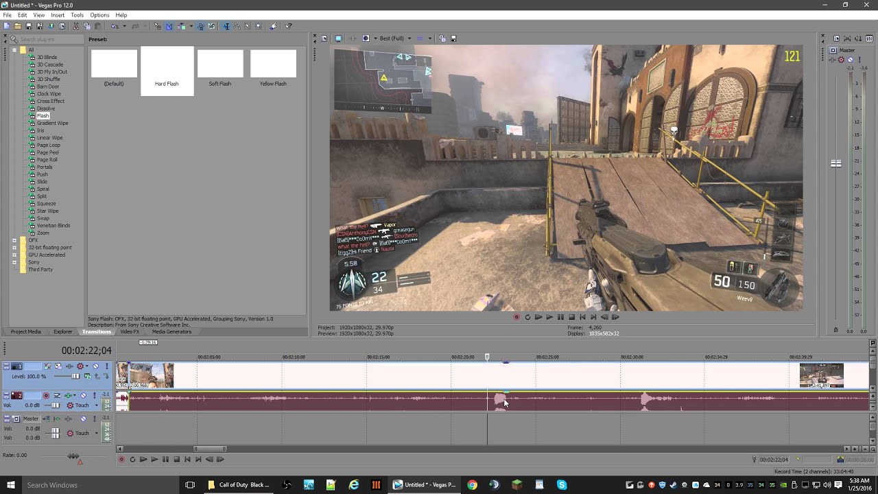Toggle the preview window Loop Playback icon
This screenshot has width=878, height=494.
(527, 317)
